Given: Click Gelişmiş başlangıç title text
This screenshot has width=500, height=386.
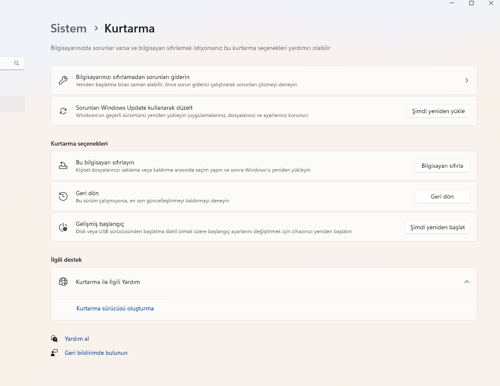Looking at the screenshot, I should click(x=100, y=224).
